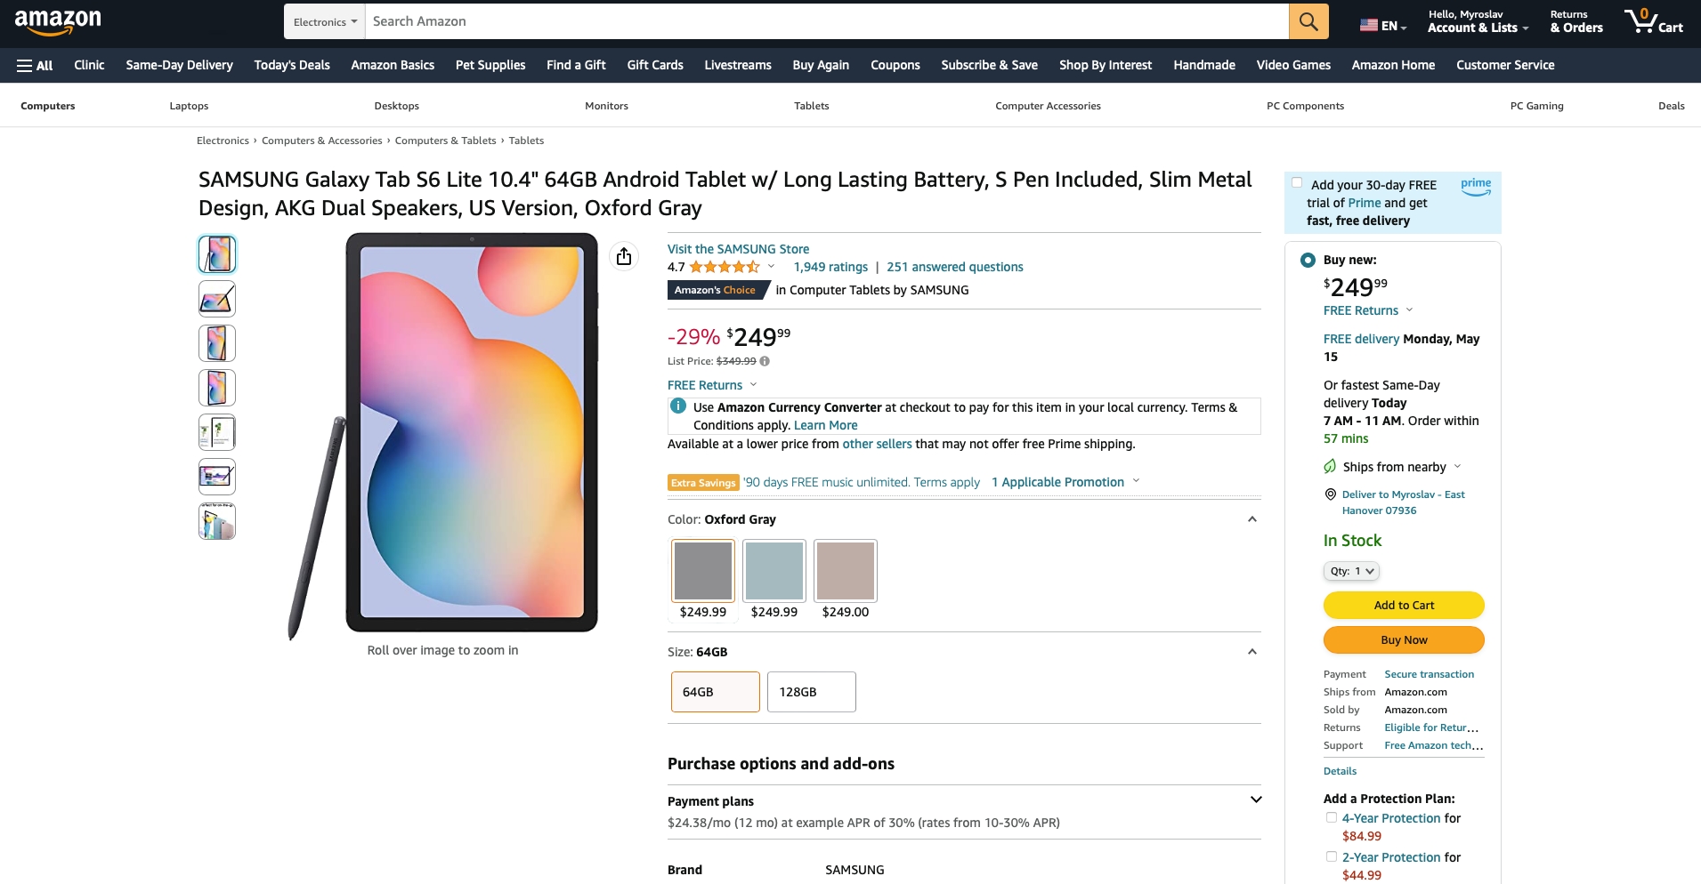
Task: Open Today's Deals in navigation bar
Action: pos(292,65)
